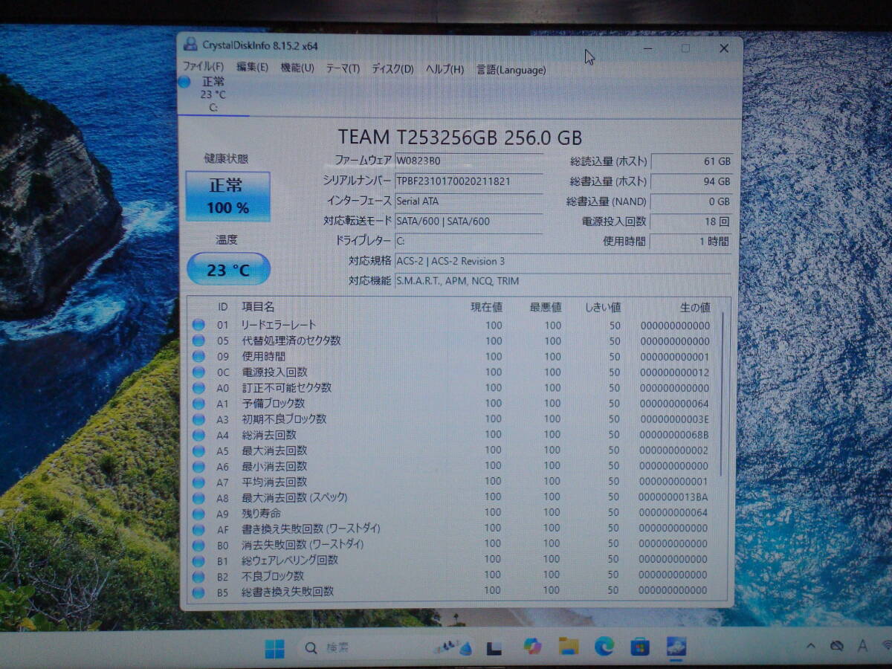Click the SMART list vertical scrollbar

point(722,394)
